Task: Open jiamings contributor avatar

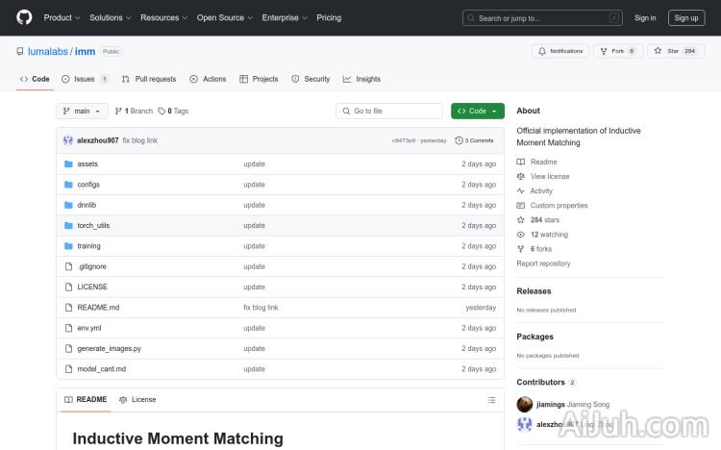Action: coord(525,405)
